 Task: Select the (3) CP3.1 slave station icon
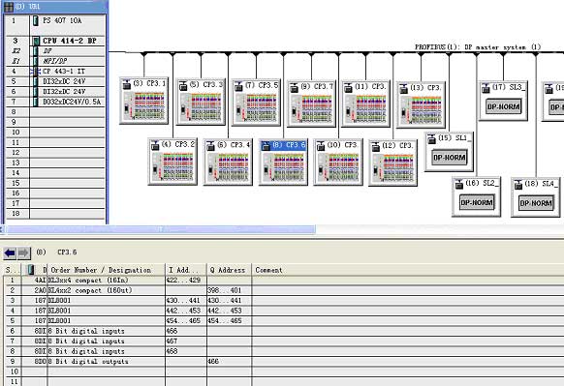[143, 101]
